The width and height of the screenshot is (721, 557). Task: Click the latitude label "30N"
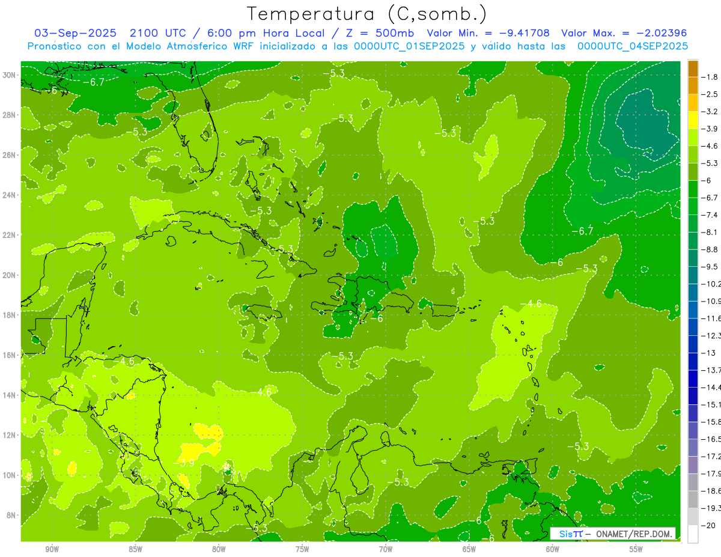(9, 75)
